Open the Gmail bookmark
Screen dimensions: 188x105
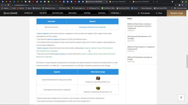[x=13, y=8]
